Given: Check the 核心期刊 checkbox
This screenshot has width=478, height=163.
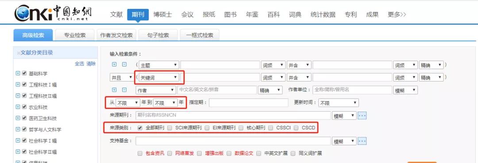Looking at the screenshot, I should (x=241, y=128).
